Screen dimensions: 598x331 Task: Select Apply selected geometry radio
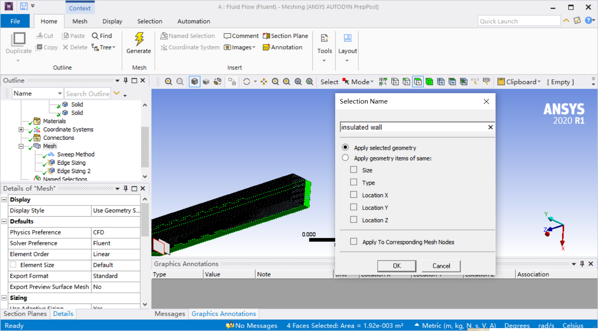(x=345, y=147)
